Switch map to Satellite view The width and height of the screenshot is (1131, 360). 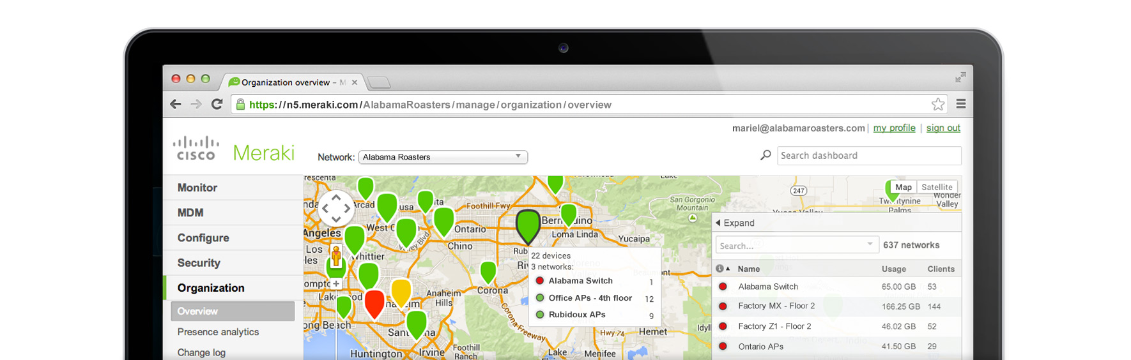(937, 187)
